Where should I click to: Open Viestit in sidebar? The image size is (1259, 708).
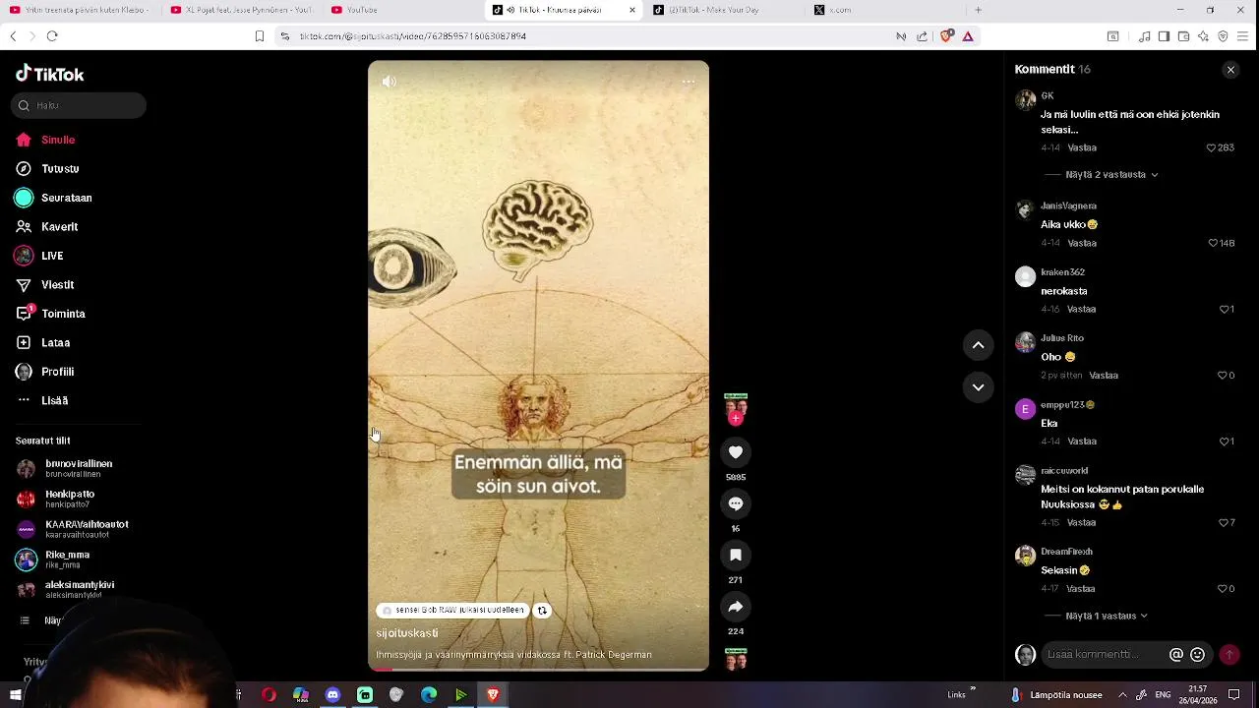point(44,285)
